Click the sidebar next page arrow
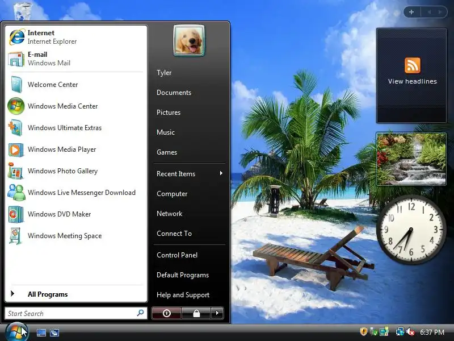This screenshot has height=341, width=454. (440, 12)
